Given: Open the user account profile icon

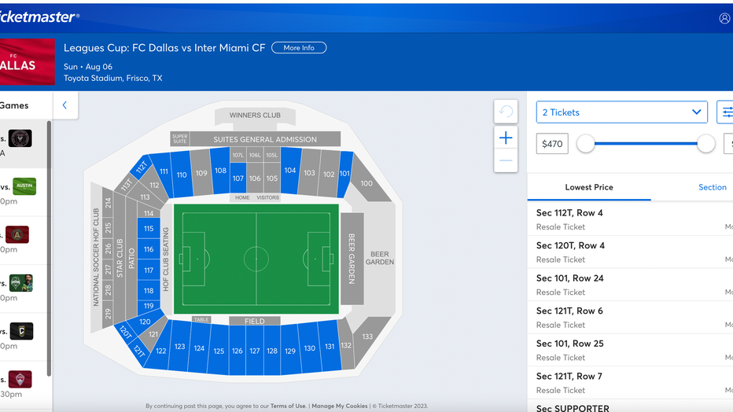Looking at the screenshot, I should (x=724, y=18).
